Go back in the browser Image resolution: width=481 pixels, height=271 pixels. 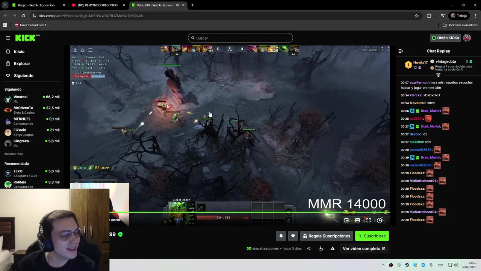(x=5, y=16)
